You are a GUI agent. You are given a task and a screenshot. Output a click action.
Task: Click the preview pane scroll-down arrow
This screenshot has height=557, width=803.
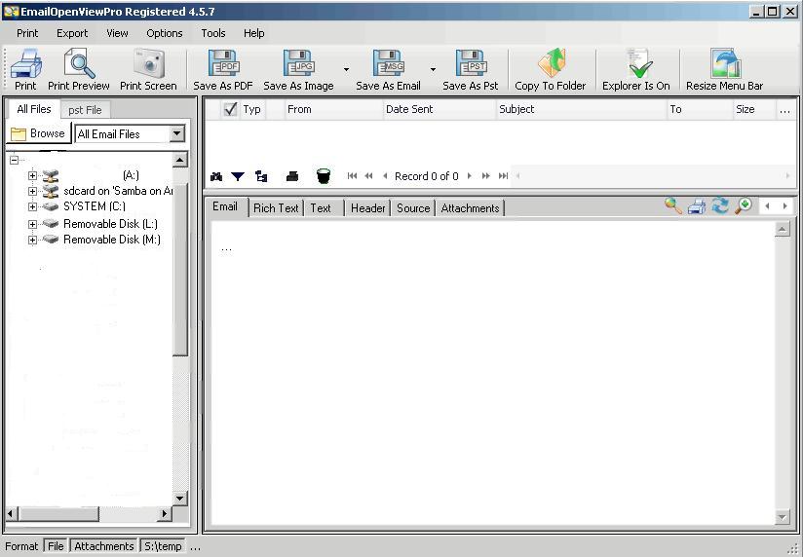pyautogui.click(x=783, y=517)
